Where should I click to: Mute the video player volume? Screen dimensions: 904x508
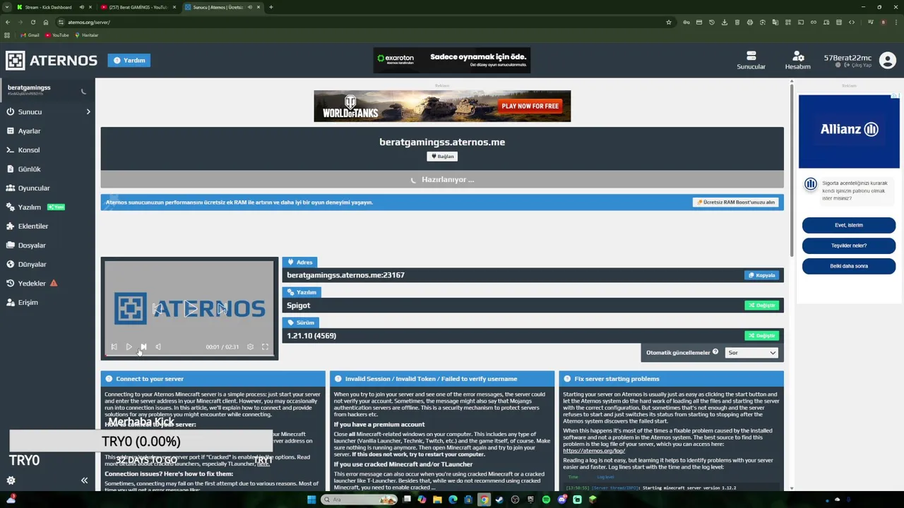coord(158,346)
